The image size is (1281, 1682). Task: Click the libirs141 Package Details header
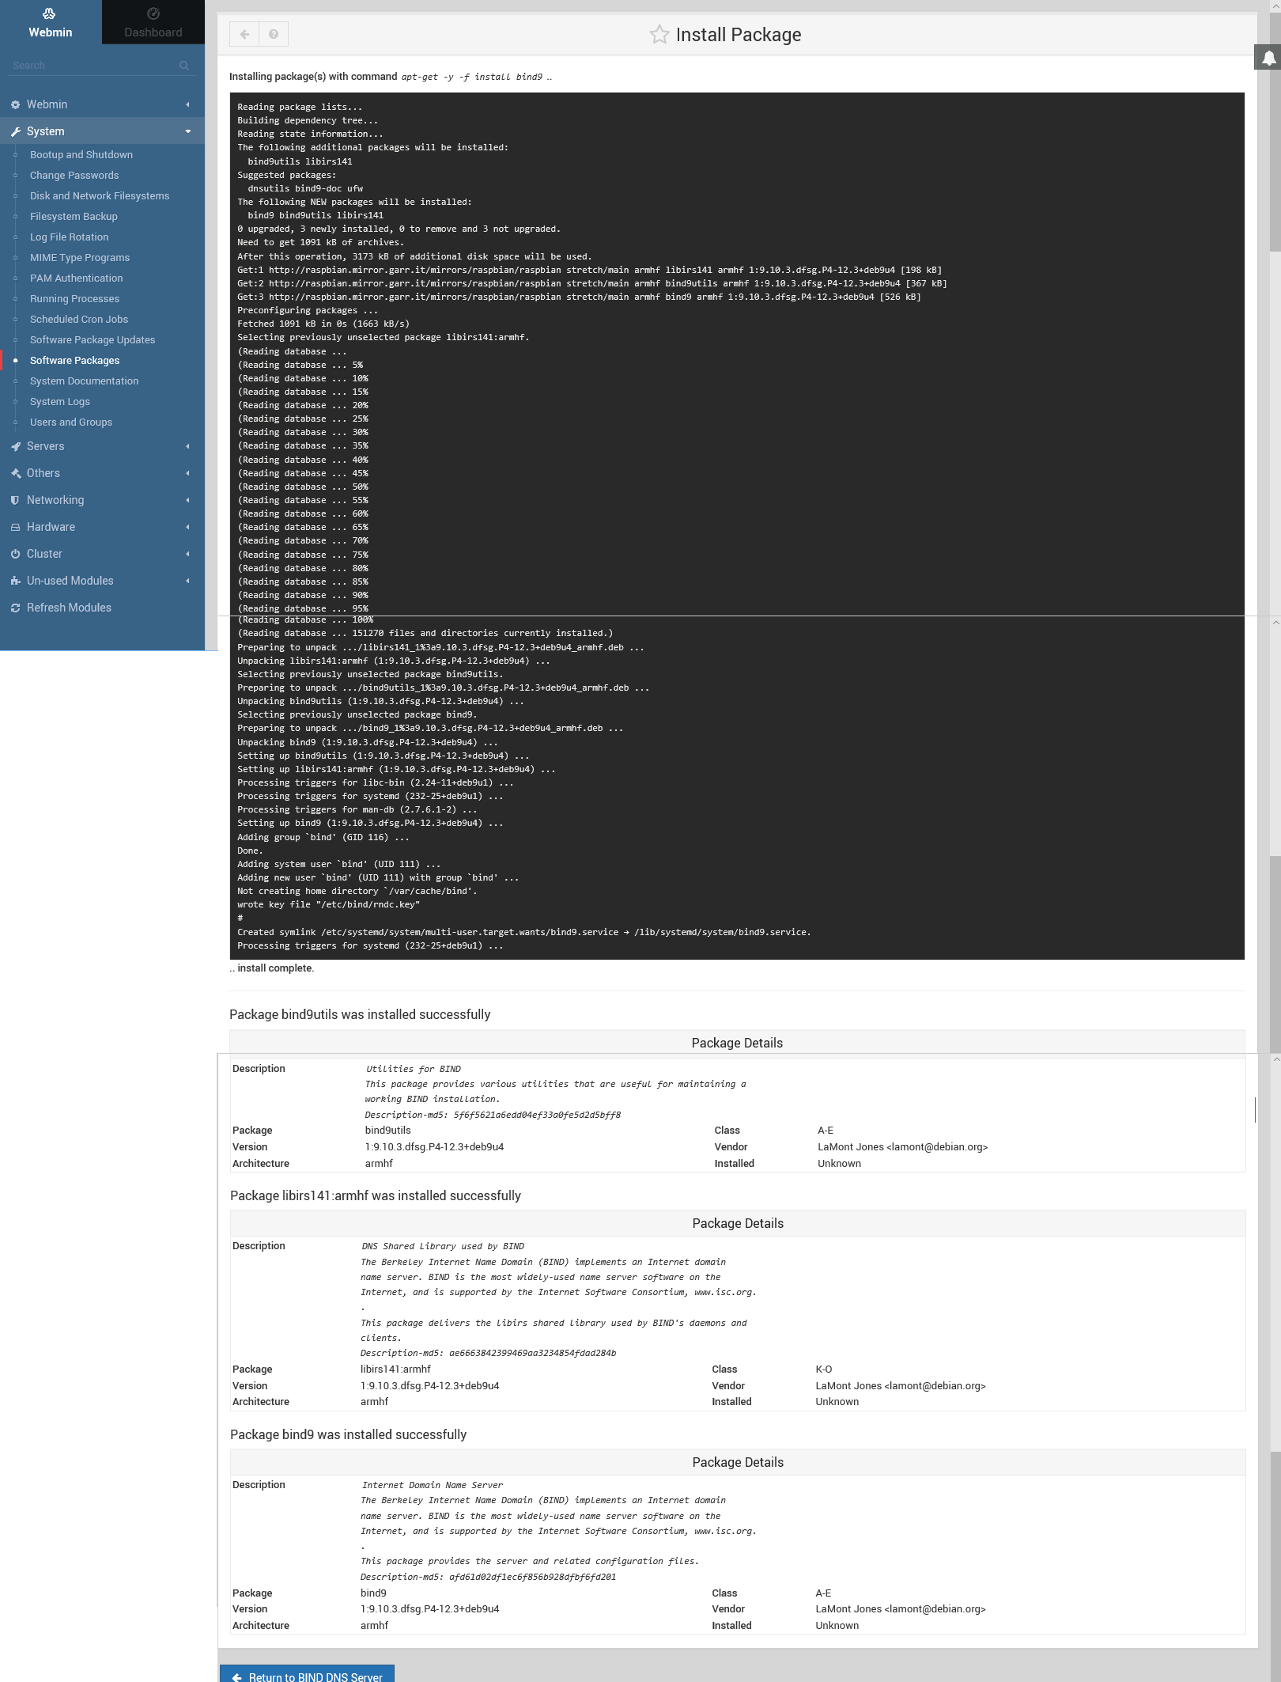coord(738,1223)
